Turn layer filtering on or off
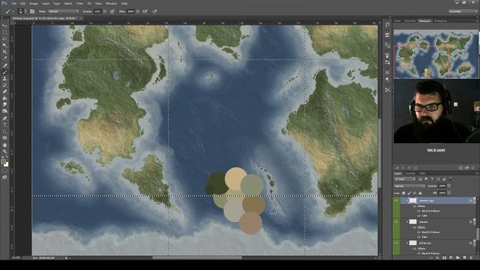This screenshot has height=270, width=480. coord(450,178)
